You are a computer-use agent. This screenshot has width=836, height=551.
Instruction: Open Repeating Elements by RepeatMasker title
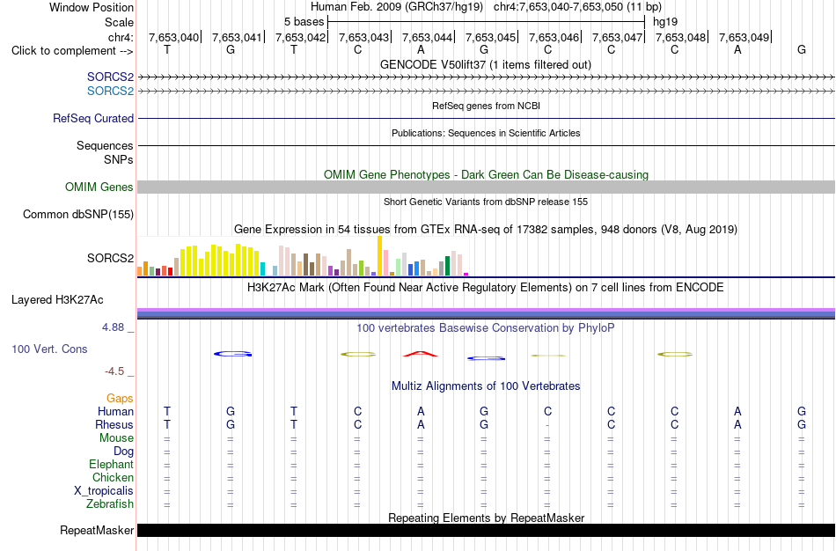point(486,518)
